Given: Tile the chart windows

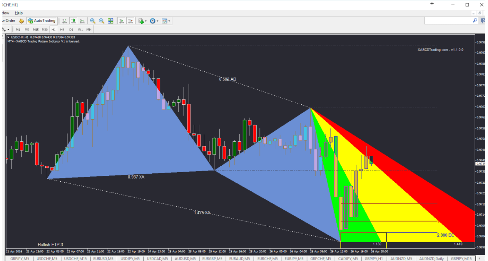Looking at the screenshot, I should (x=110, y=21).
